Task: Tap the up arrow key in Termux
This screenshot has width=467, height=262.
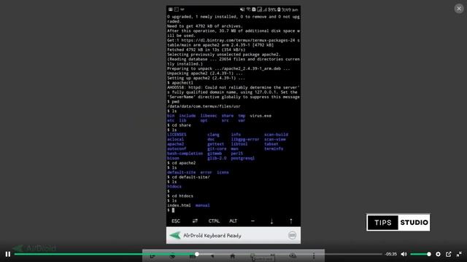Action: [x=291, y=221]
